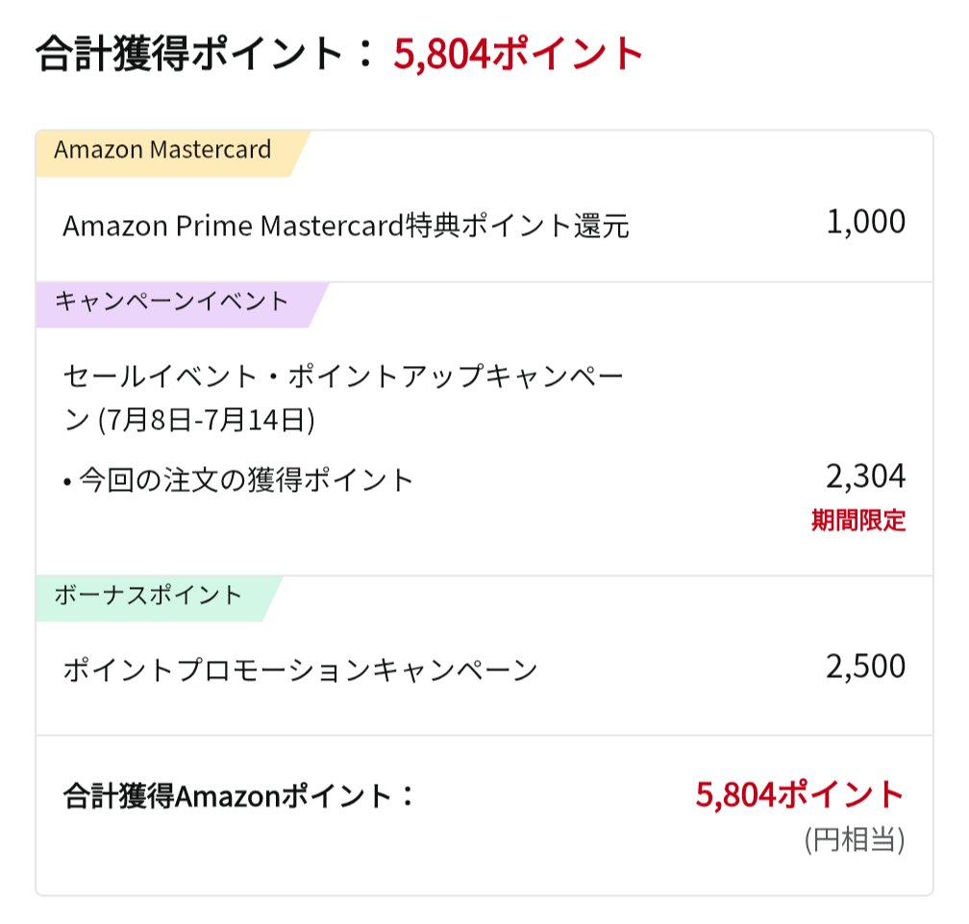
Task: Click the 2,500 points value
Action: 866,667
